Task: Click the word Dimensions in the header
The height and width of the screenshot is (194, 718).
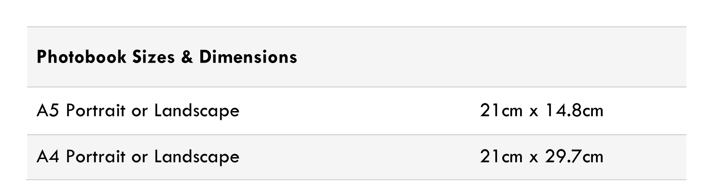Action: pyautogui.click(x=248, y=57)
